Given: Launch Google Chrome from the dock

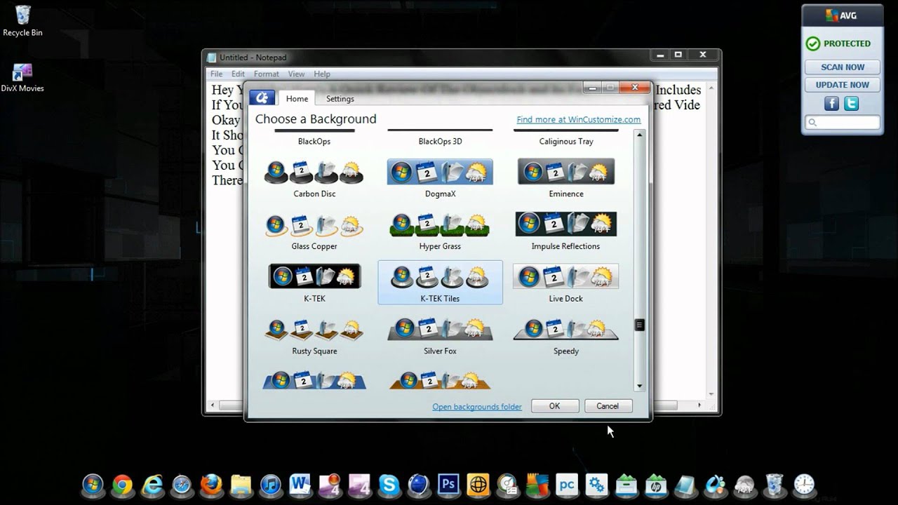Looking at the screenshot, I should 122,485.
